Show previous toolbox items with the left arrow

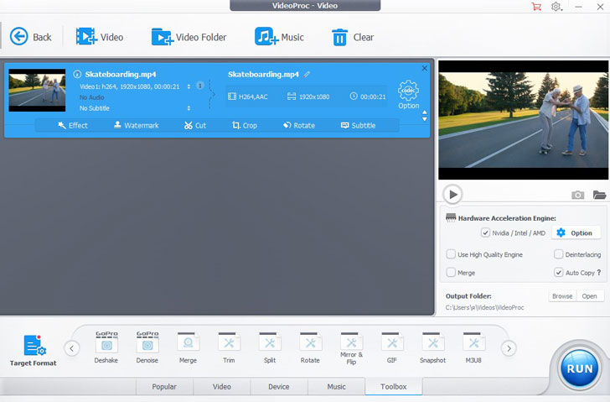[x=72, y=348]
